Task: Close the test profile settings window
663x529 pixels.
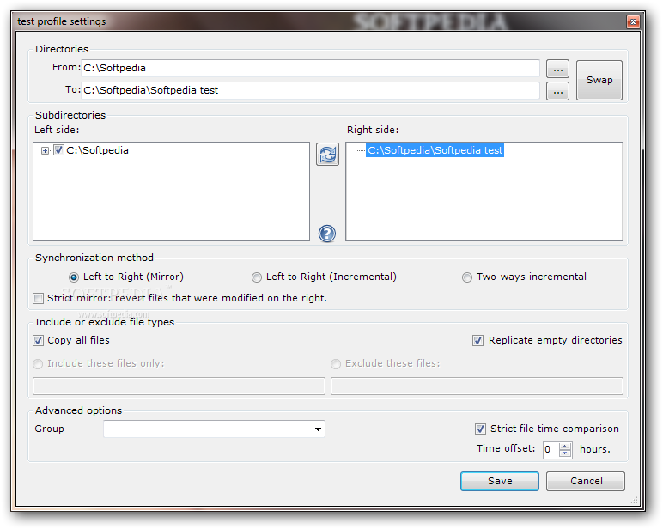Action: click(633, 21)
